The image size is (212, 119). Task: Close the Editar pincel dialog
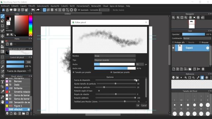click(x=146, y=22)
